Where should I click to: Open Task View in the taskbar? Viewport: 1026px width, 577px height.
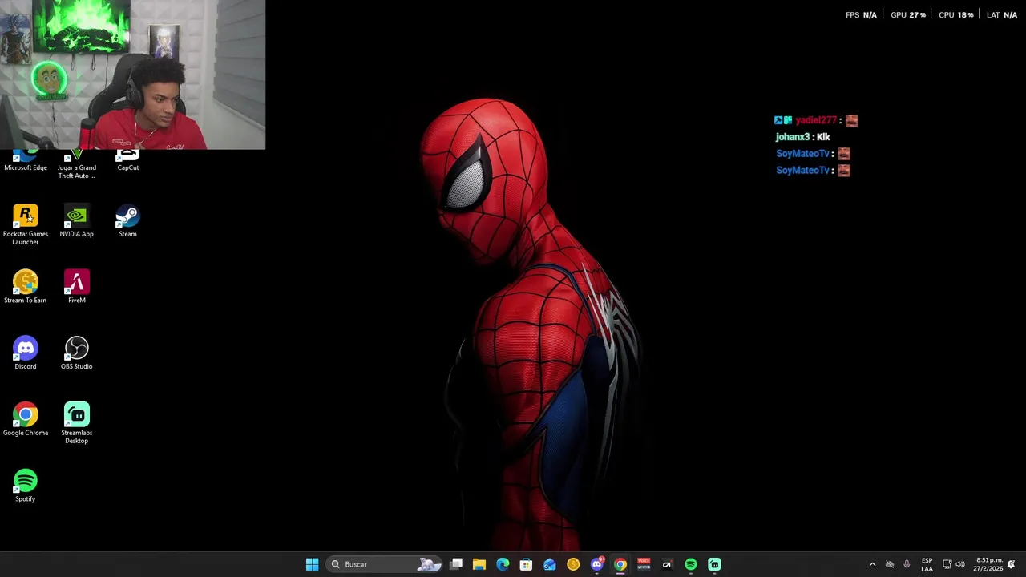456,564
